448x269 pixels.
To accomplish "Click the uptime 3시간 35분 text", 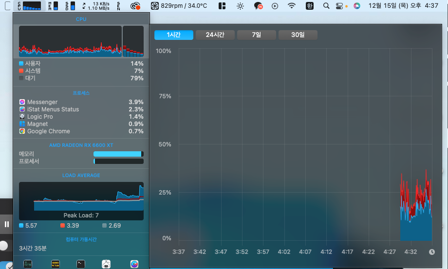I will click(x=33, y=249).
